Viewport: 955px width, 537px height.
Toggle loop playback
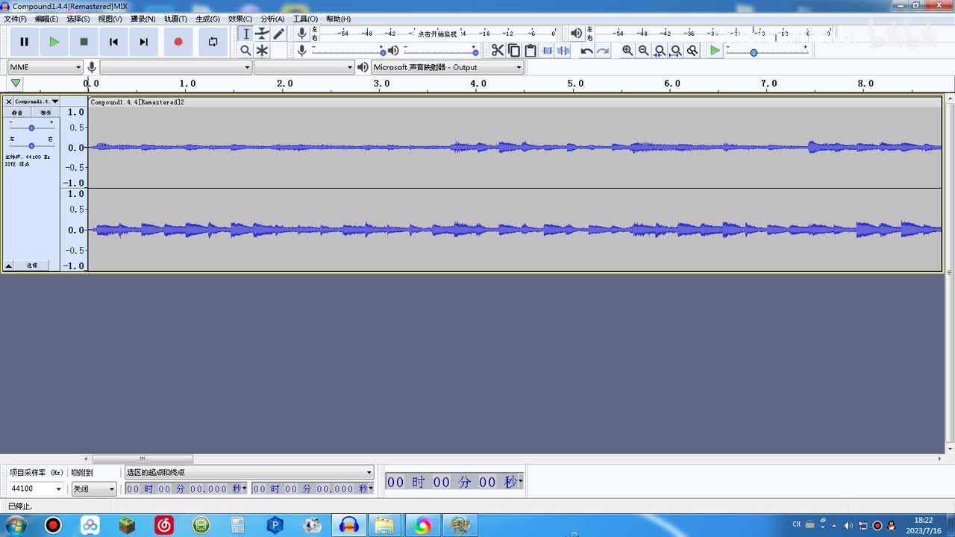point(213,42)
